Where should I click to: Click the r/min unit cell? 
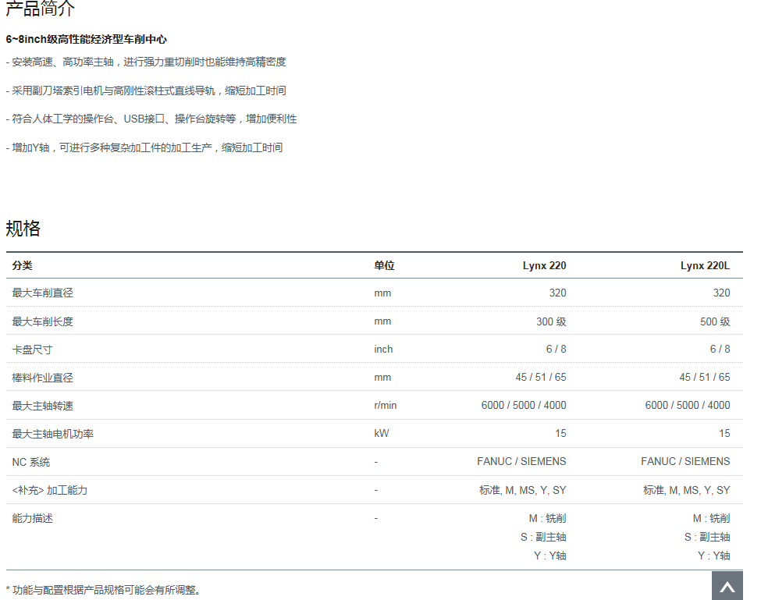click(x=386, y=406)
